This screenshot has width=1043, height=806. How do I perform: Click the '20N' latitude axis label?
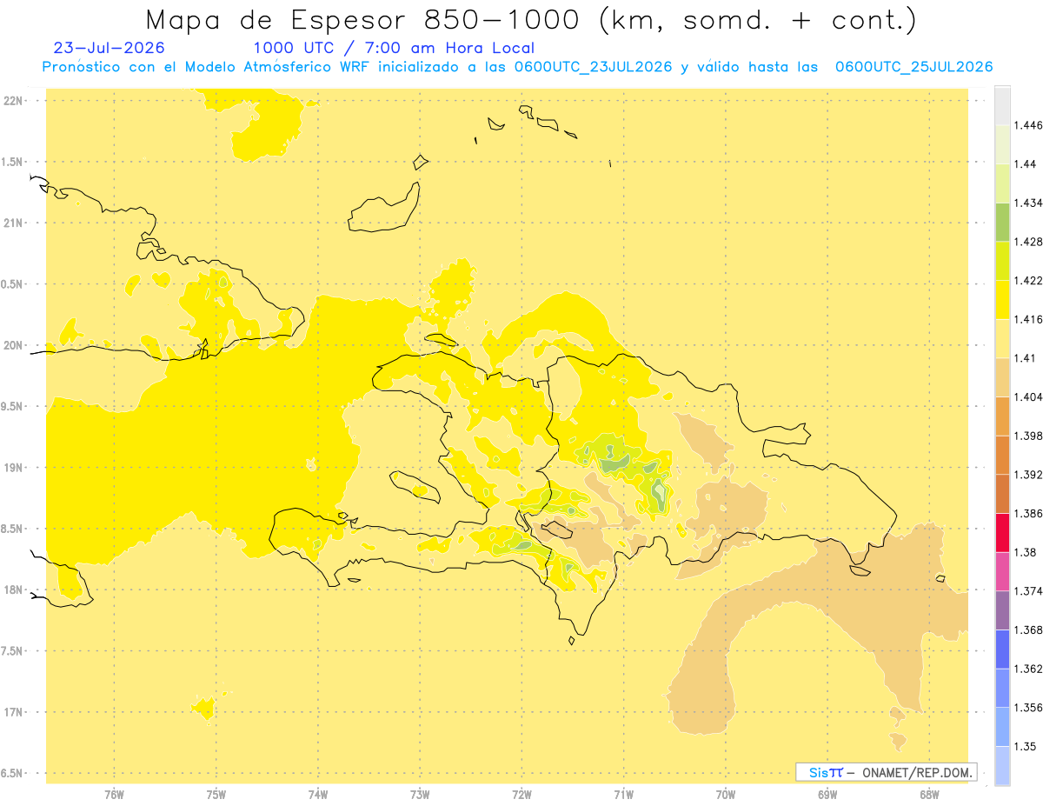pyautogui.click(x=12, y=345)
